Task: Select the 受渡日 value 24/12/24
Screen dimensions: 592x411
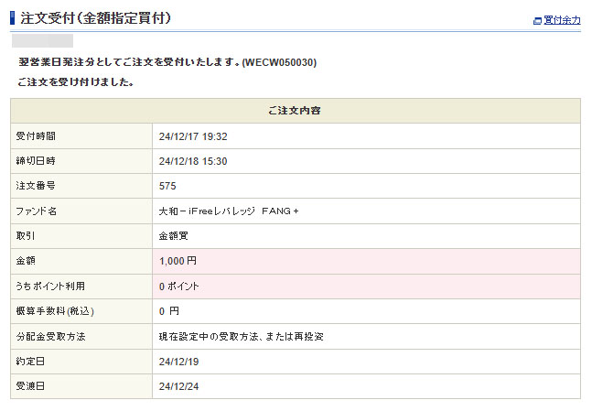Action: [x=178, y=386]
